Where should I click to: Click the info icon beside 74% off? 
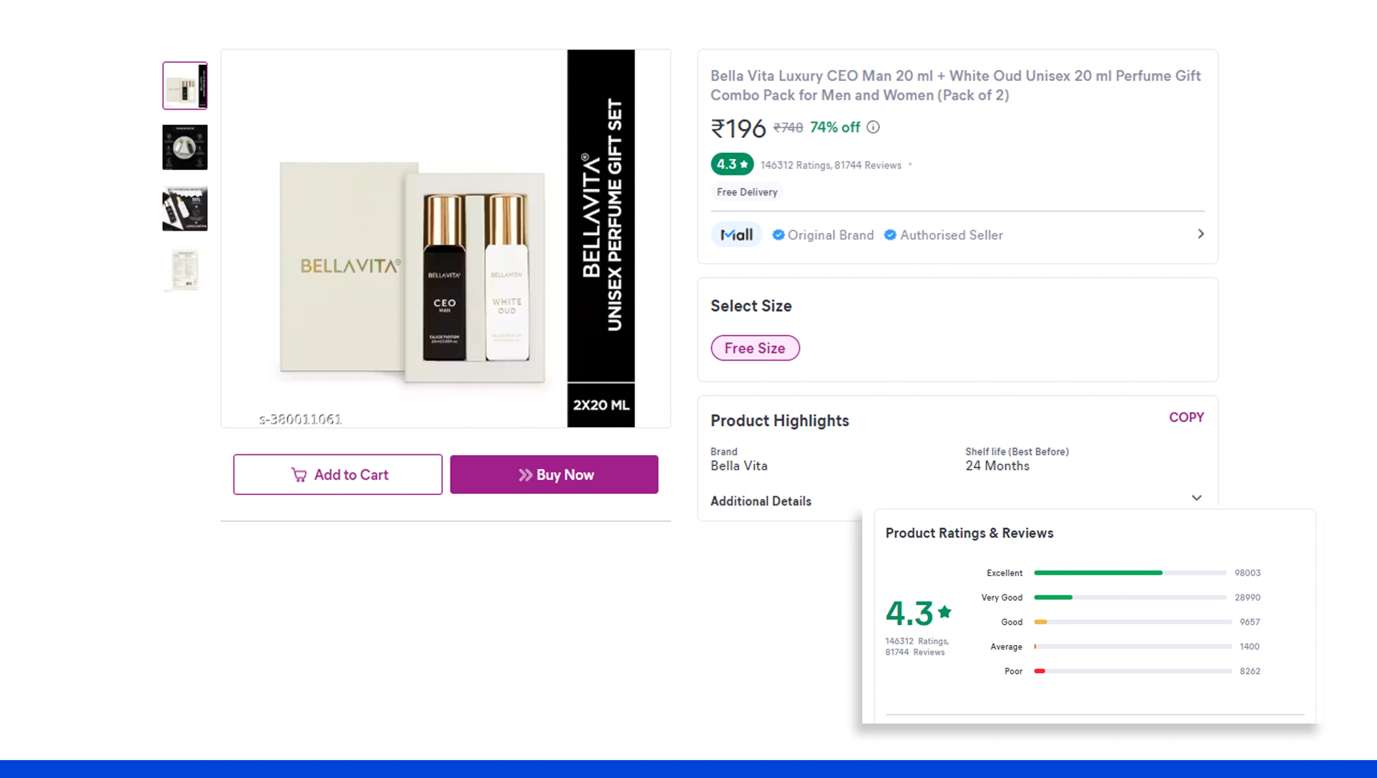873,128
